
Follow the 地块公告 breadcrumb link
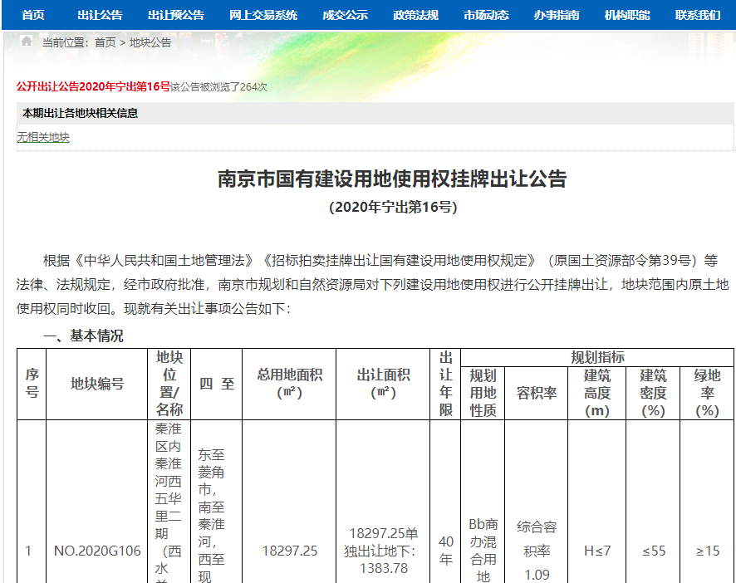pyautogui.click(x=150, y=42)
